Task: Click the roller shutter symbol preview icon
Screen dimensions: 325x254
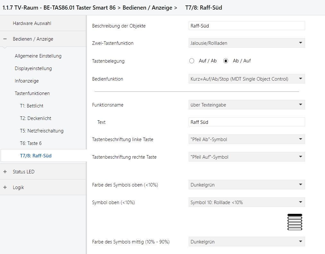Action: point(295,222)
